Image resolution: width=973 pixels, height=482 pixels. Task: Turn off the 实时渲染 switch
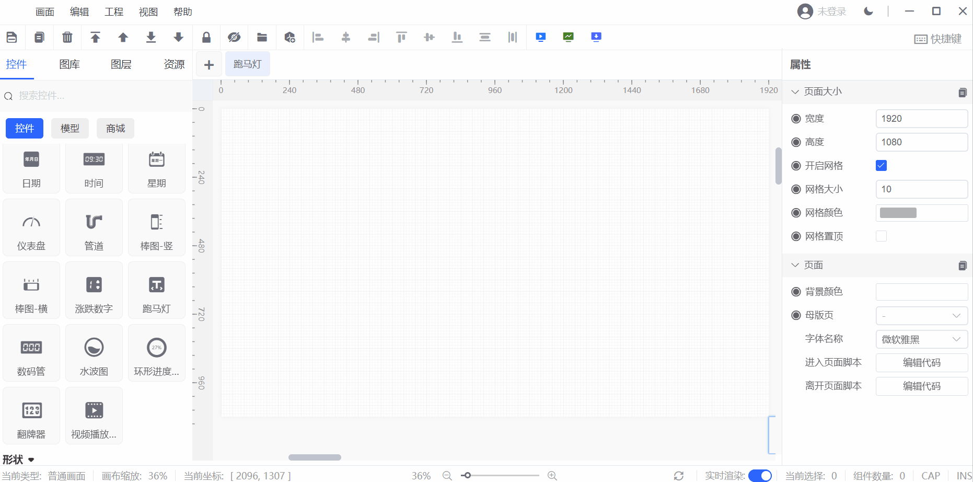pyautogui.click(x=760, y=475)
